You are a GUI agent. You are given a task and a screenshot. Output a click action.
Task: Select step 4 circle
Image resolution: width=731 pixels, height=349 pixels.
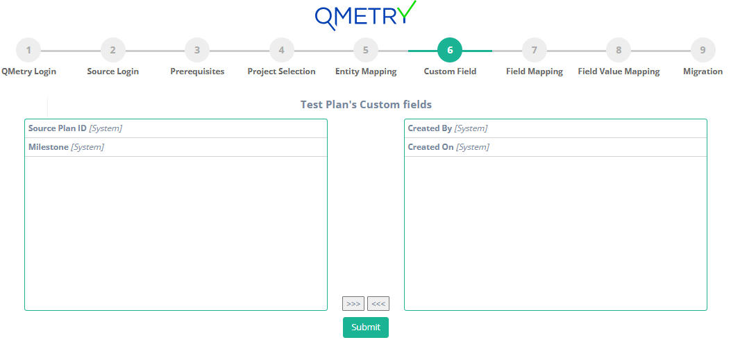(x=282, y=51)
